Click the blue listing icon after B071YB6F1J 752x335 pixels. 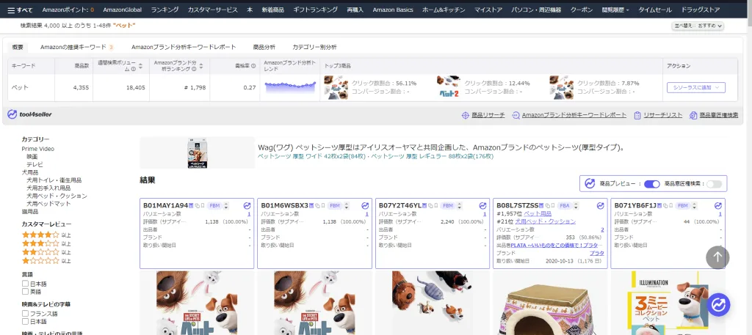click(659, 206)
